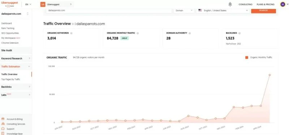Click the ORGANIC TRAFFIC chart title
The height and width of the screenshot is (135, 289).
click(57, 58)
